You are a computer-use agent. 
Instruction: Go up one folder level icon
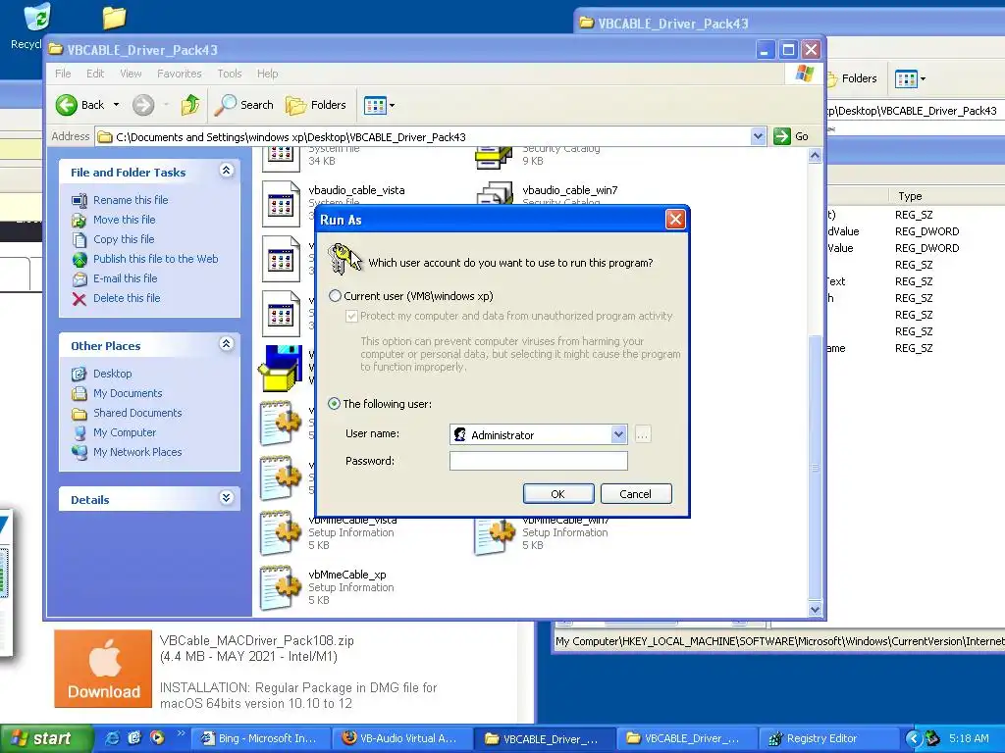(x=190, y=105)
